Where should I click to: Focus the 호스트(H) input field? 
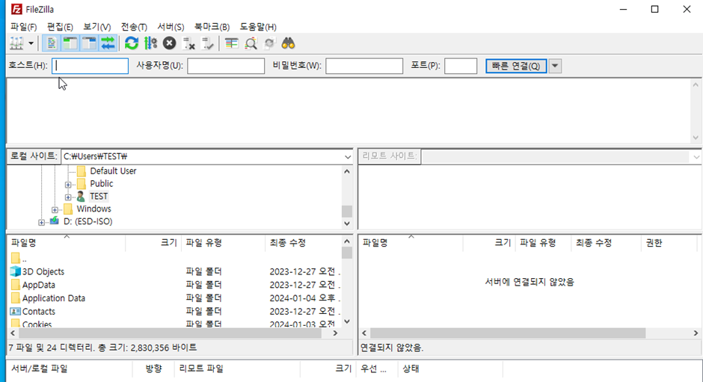[x=90, y=66]
